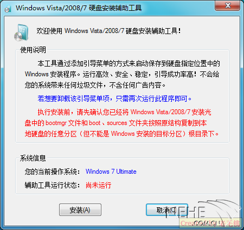
Task: Click the dialog title text in title bar
Action: coord(79,8)
